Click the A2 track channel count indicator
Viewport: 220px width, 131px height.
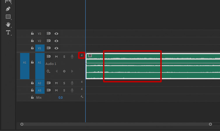(82, 82)
